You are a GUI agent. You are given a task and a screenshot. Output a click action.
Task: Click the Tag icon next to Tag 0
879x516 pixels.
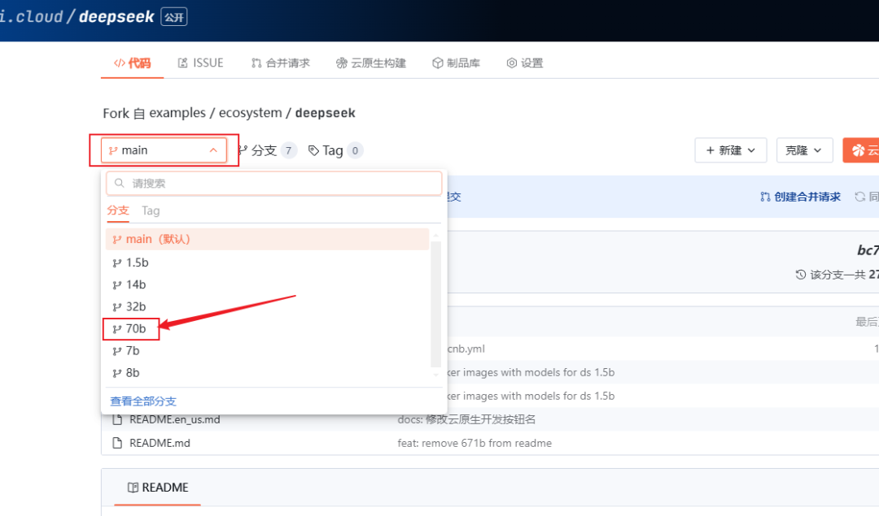[x=313, y=150]
